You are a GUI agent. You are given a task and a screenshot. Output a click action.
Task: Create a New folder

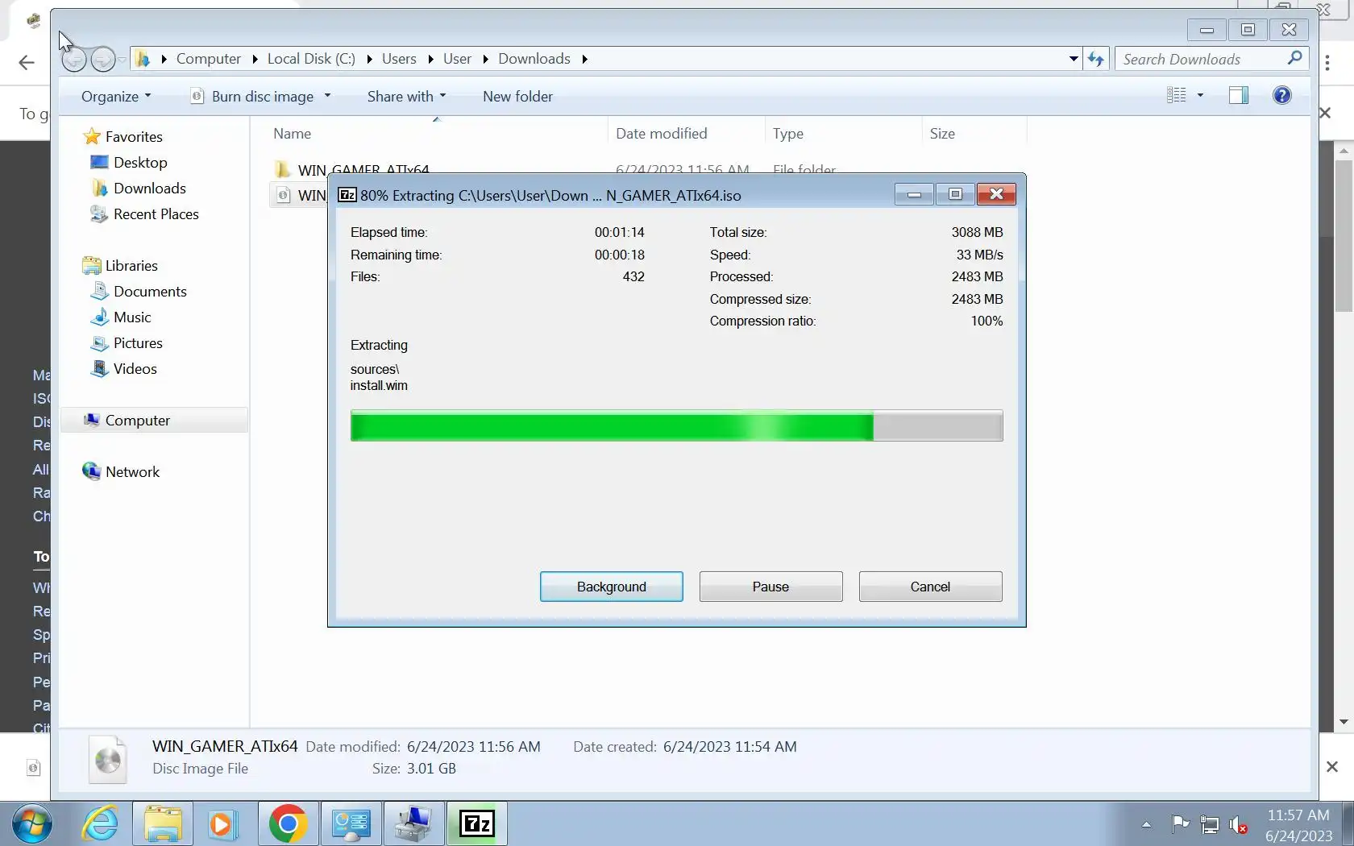point(517,97)
